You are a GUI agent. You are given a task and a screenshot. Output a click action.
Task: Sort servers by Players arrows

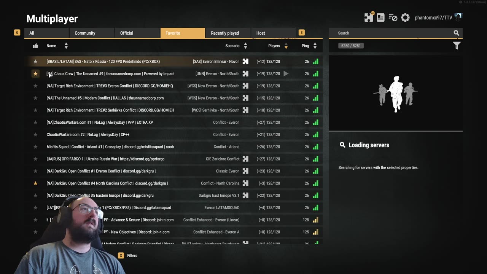tap(286, 46)
